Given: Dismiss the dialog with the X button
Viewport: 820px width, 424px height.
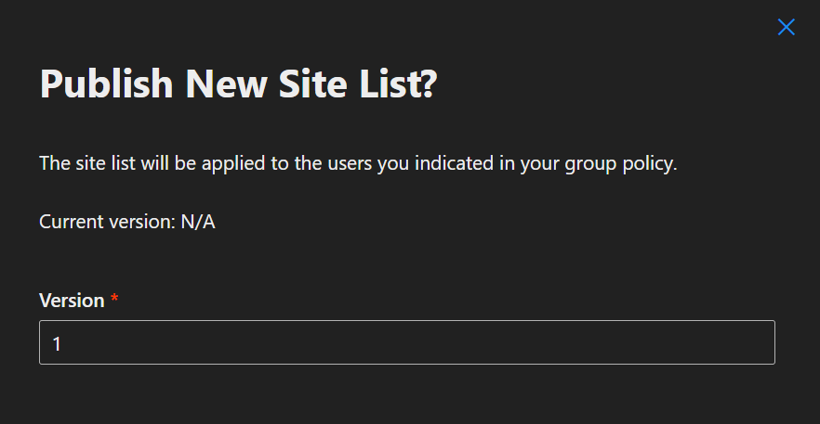Looking at the screenshot, I should 787,27.
